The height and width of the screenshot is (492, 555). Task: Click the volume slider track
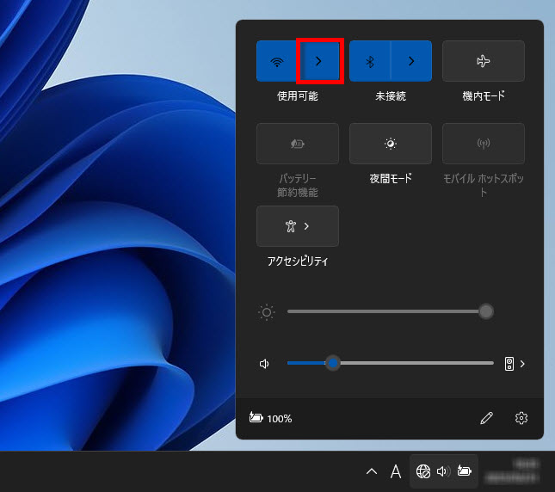coord(413,363)
